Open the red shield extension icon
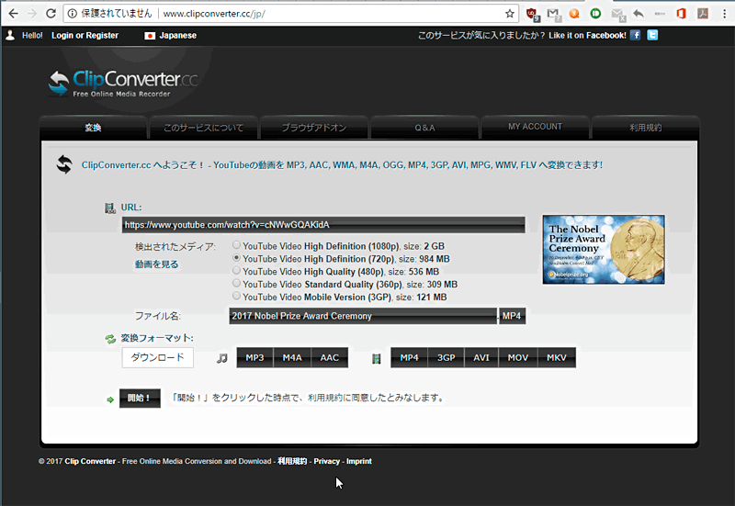The width and height of the screenshot is (735, 506). [x=532, y=15]
